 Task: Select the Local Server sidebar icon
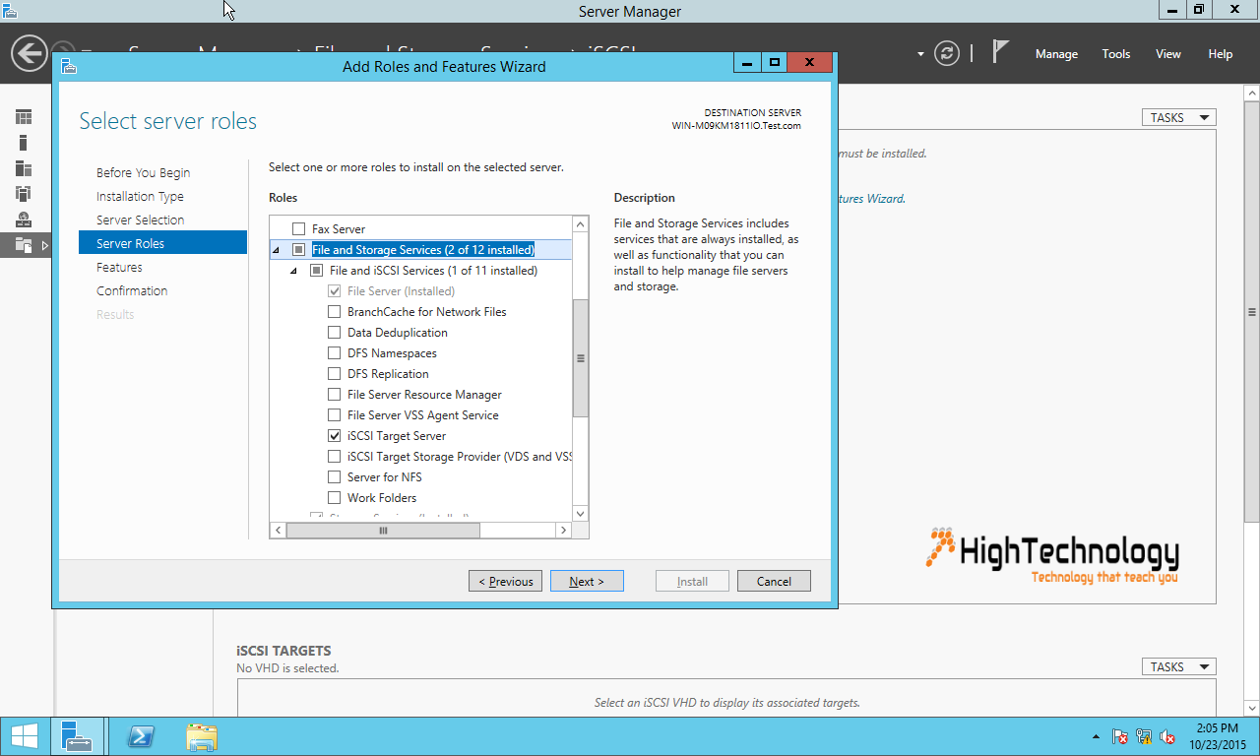(x=24, y=143)
